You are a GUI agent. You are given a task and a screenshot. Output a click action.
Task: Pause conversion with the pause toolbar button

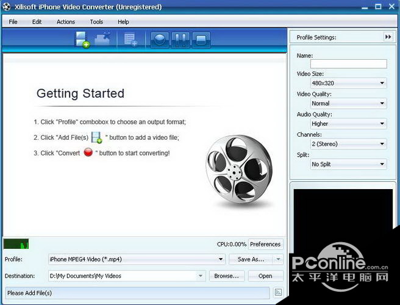pos(180,40)
